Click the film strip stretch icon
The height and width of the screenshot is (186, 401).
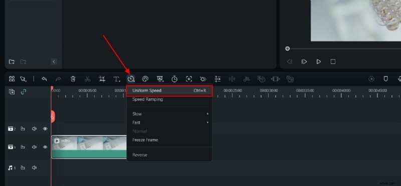coord(275,79)
